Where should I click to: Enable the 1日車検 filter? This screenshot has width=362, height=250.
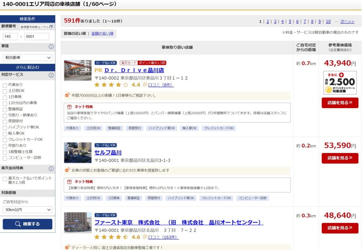[5, 97]
